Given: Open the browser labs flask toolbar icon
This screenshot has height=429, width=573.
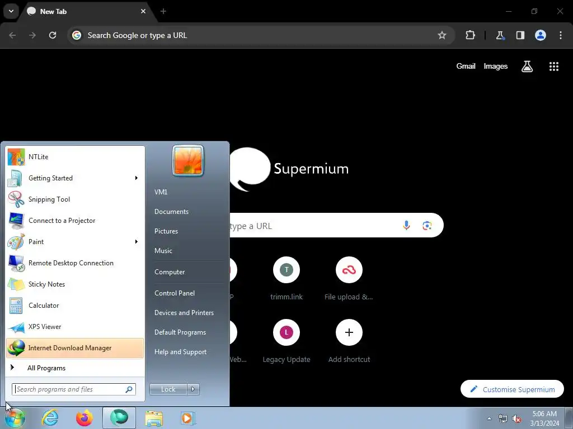Looking at the screenshot, I should (500, 35).
